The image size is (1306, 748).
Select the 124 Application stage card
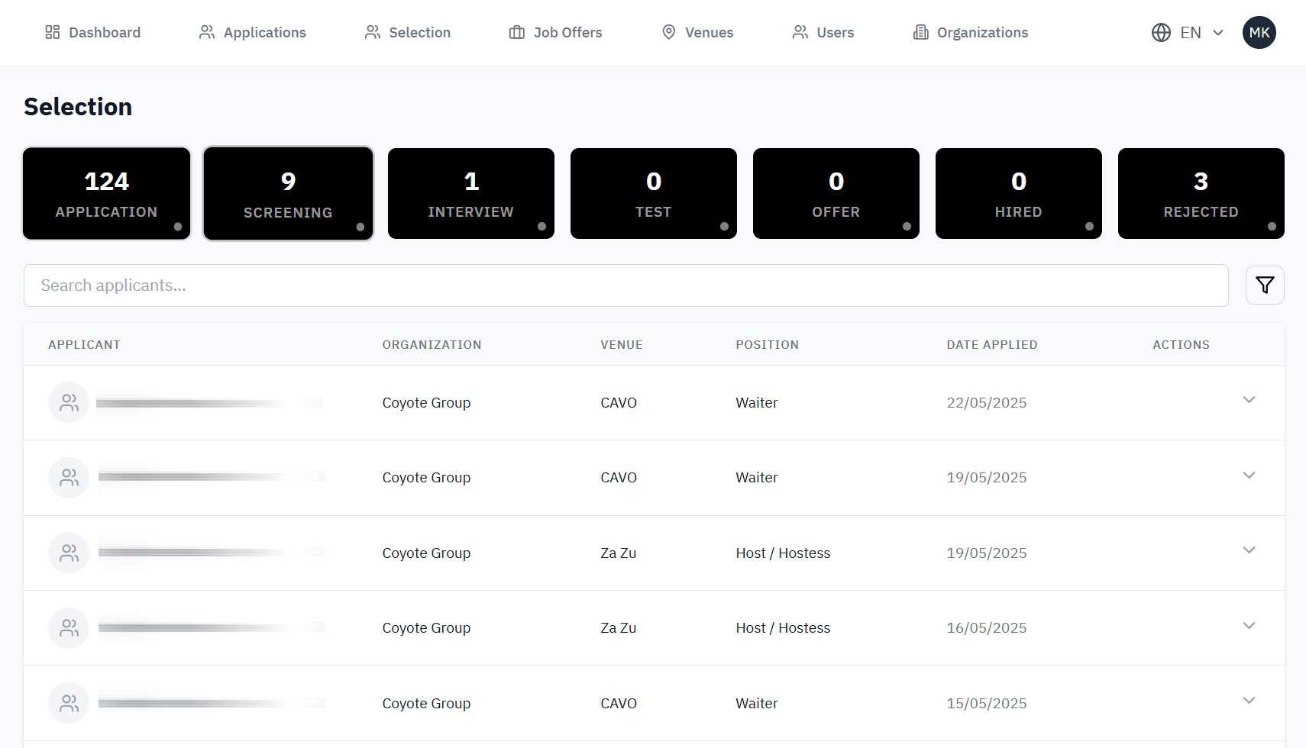(x=106, y=193)
